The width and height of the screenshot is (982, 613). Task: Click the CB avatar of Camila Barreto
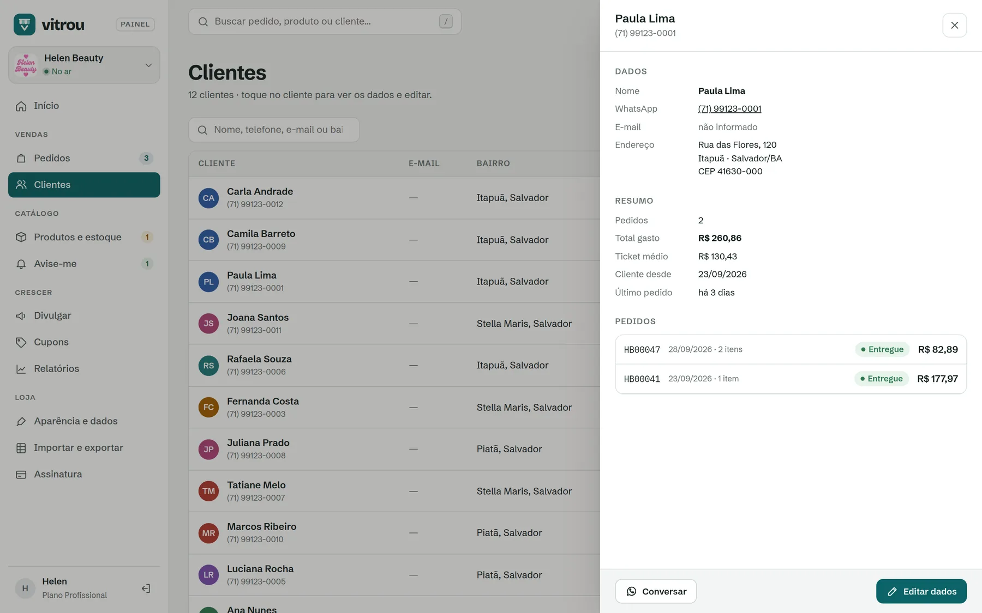pos(208,240)
